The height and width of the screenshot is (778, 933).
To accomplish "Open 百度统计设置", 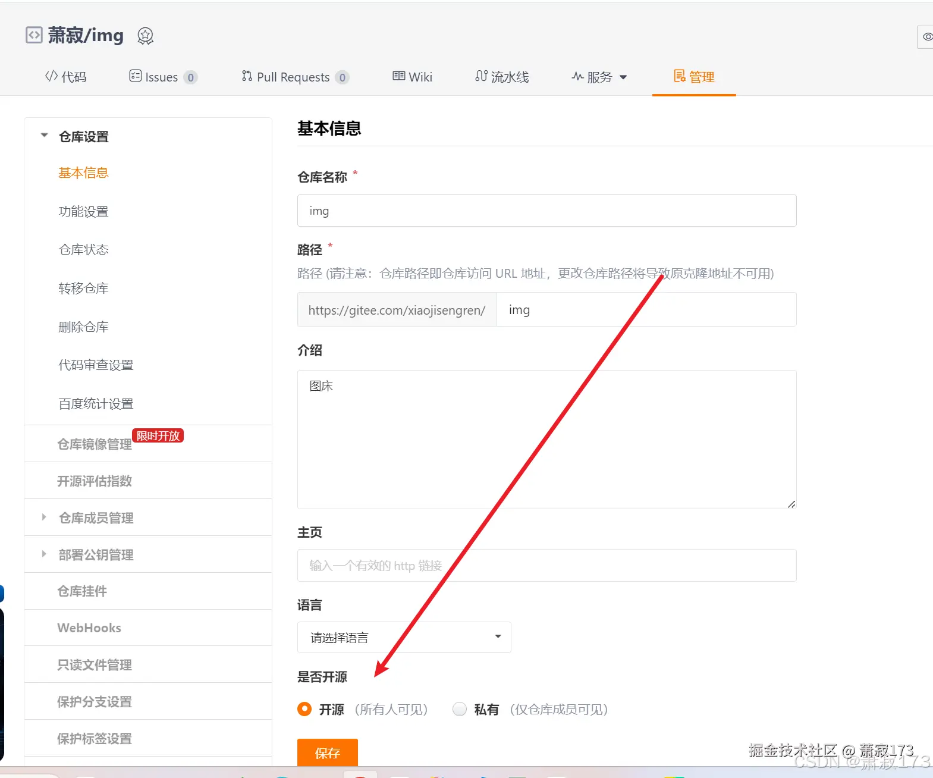I will pyautogui.click(x=96, y=404).
